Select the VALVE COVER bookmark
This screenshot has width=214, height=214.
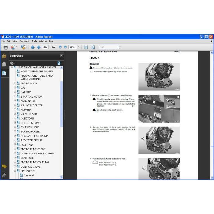[29, 114]
